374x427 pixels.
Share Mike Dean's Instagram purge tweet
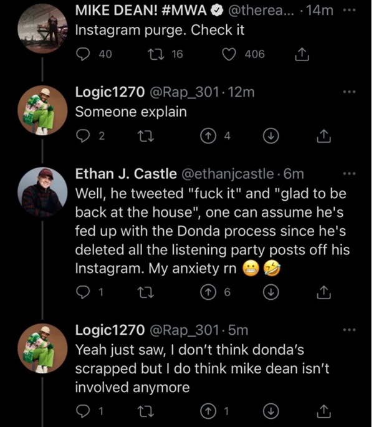302,55
